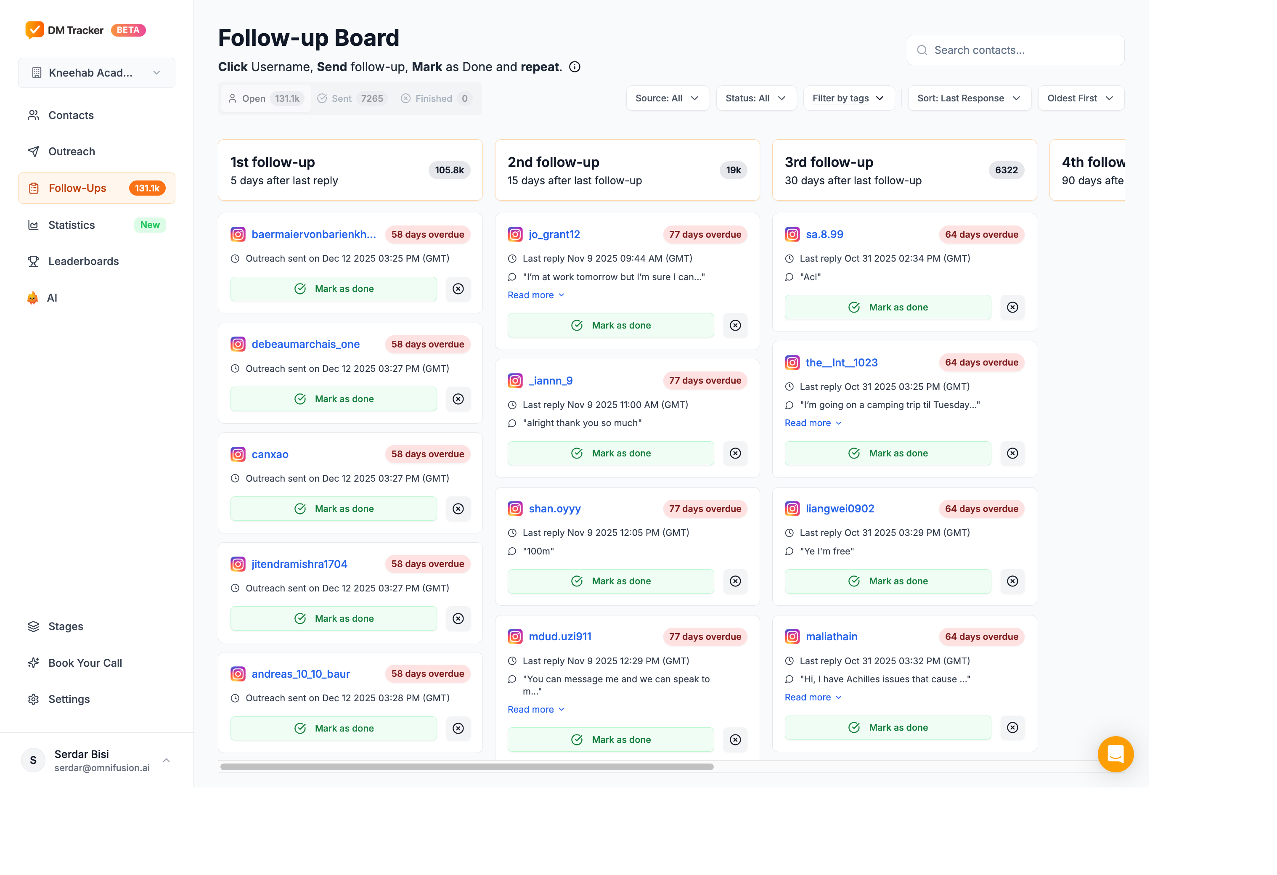Screen dimensions: 1277x875
Task: Open shan.oyyy profile link
Action: (x=554, y=509)
